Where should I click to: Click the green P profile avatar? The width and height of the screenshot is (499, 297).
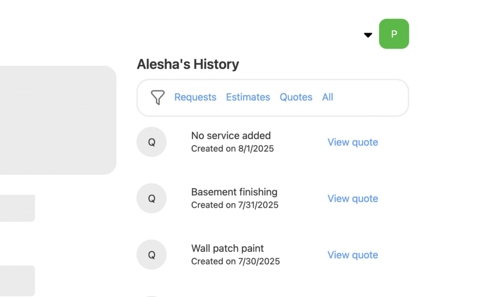click(394, 34)
